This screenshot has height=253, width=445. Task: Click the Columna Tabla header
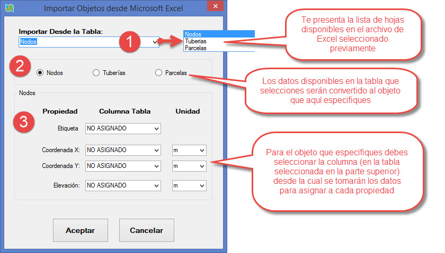124,111
